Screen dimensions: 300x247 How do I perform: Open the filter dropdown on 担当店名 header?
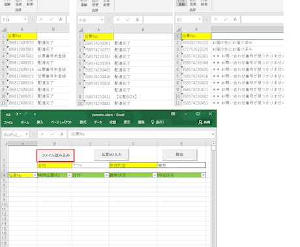coord(203,175)
